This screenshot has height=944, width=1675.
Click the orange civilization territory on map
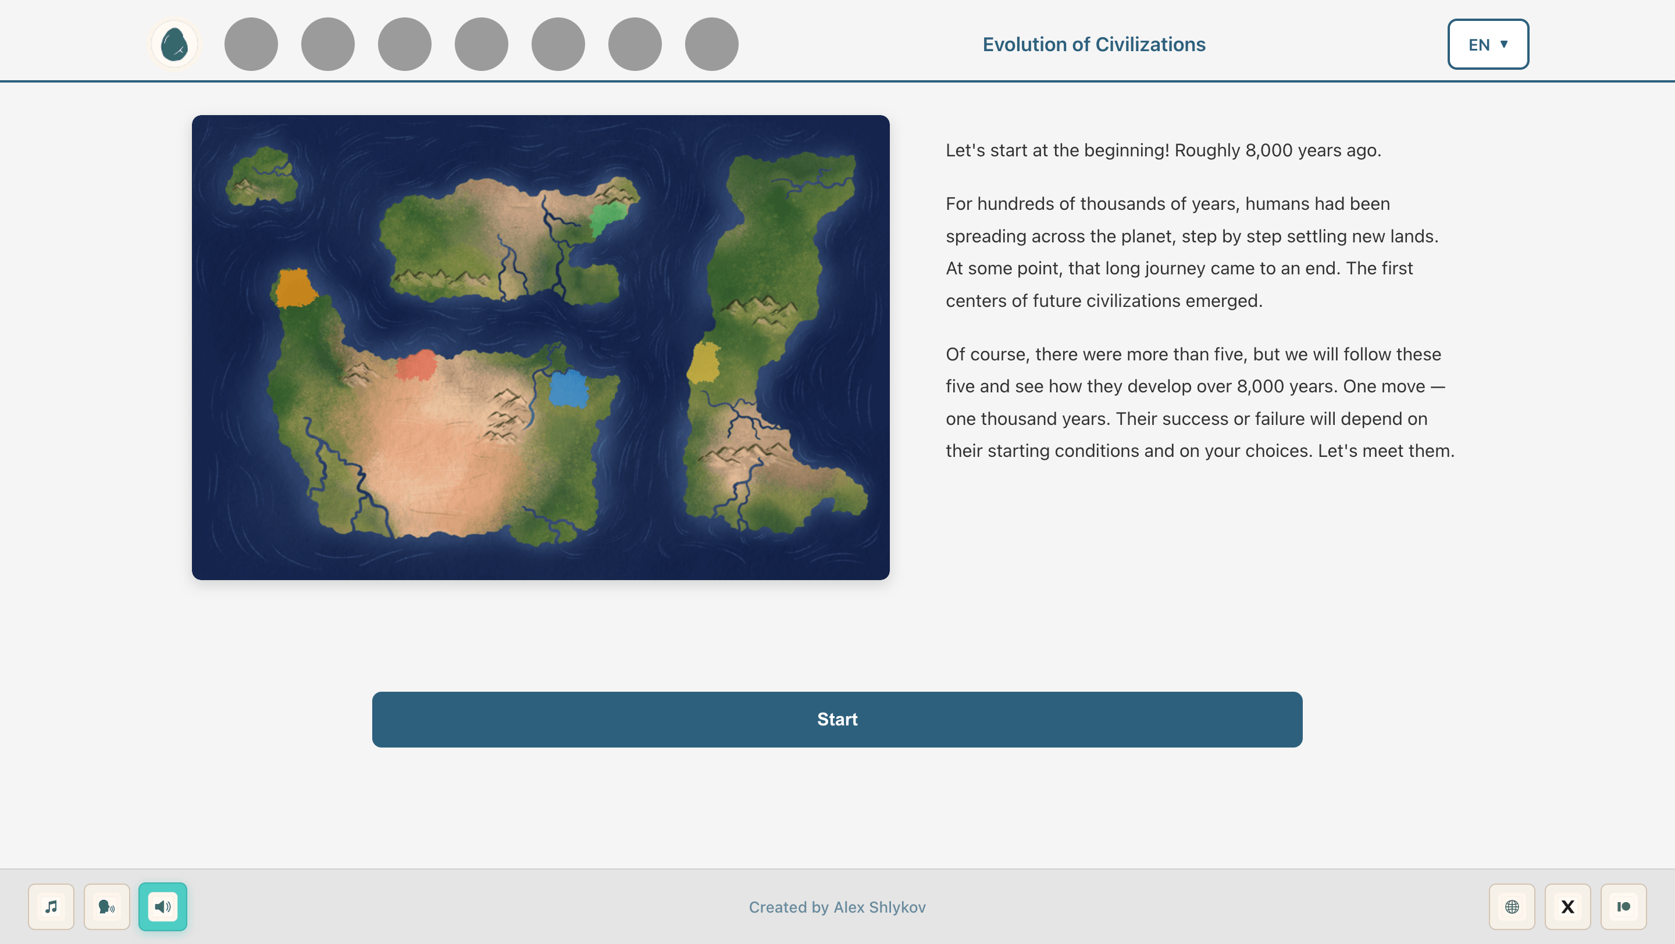pos(294,288)
